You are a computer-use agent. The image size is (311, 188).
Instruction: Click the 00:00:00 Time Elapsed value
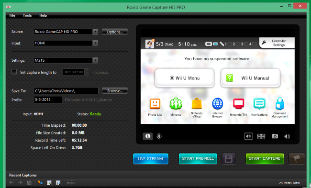click(79, 125)
